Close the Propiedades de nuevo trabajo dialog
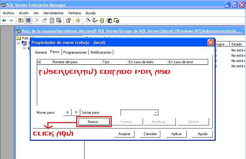The height and width of the screenshot is (159, 246). tap(211, 42)
